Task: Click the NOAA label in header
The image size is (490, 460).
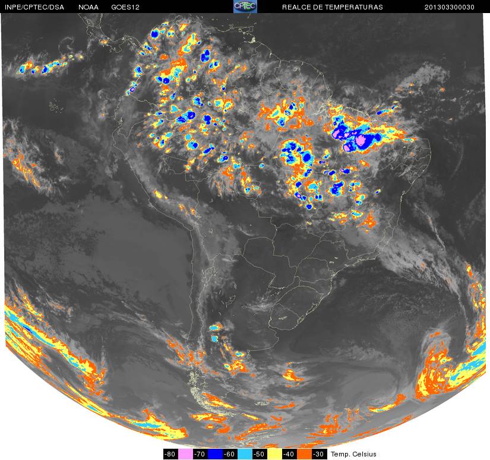Action: click(88, 7)
